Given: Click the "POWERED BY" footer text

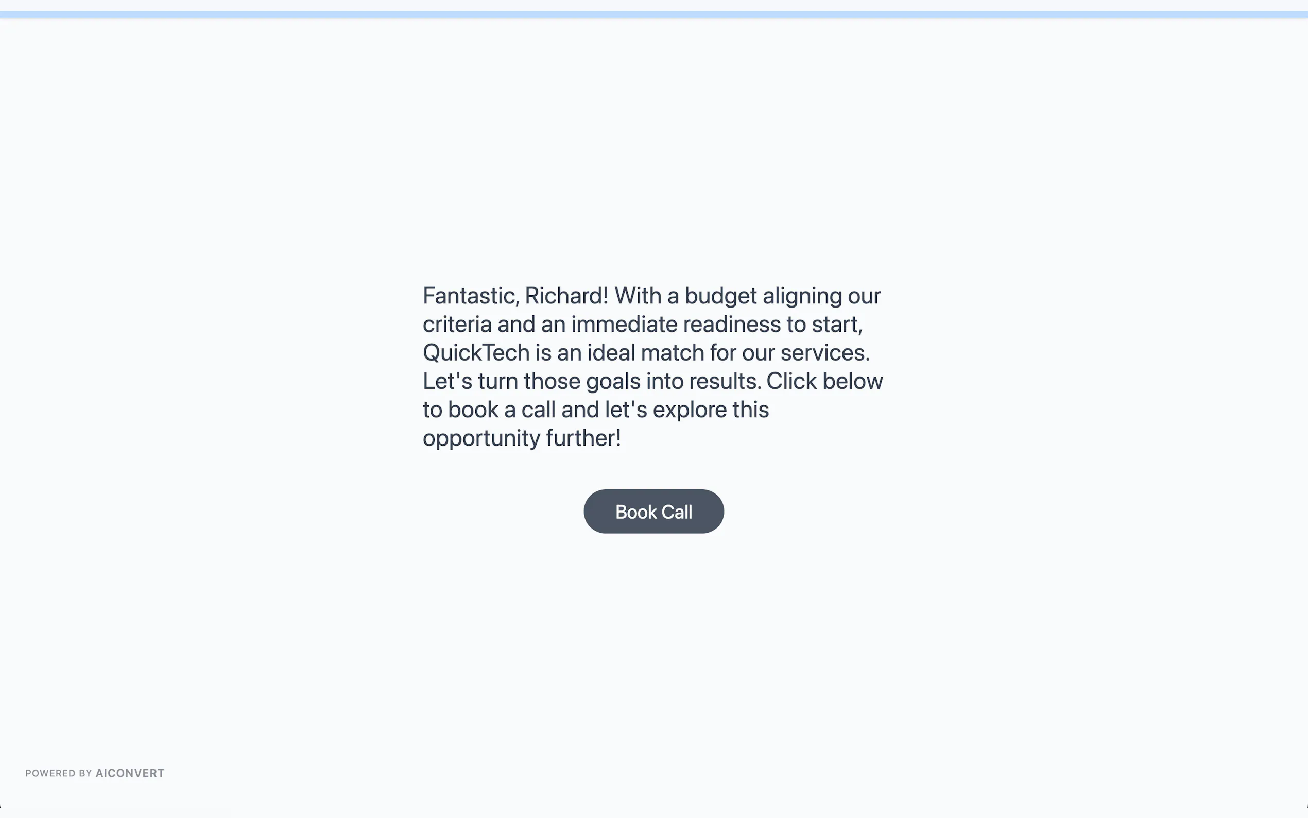Looking at the screenshot, I should (x=58, y=773).
